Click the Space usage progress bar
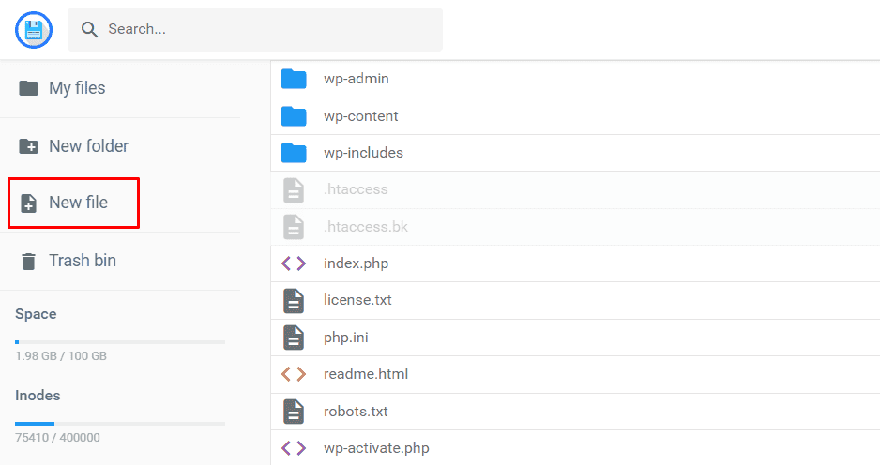The width and height of the screenshot is (880, 465). [120, 342]
